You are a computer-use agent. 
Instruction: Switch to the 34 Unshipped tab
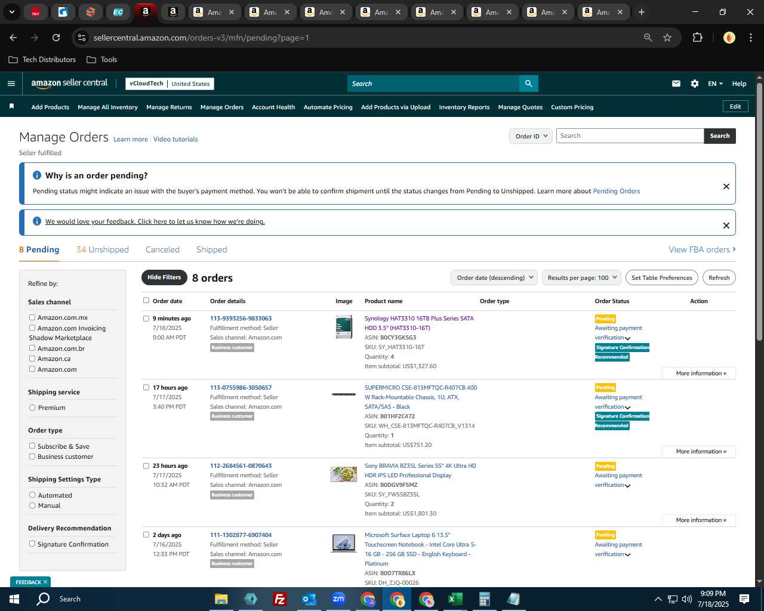pyautogui.click(x=103, y=249)
